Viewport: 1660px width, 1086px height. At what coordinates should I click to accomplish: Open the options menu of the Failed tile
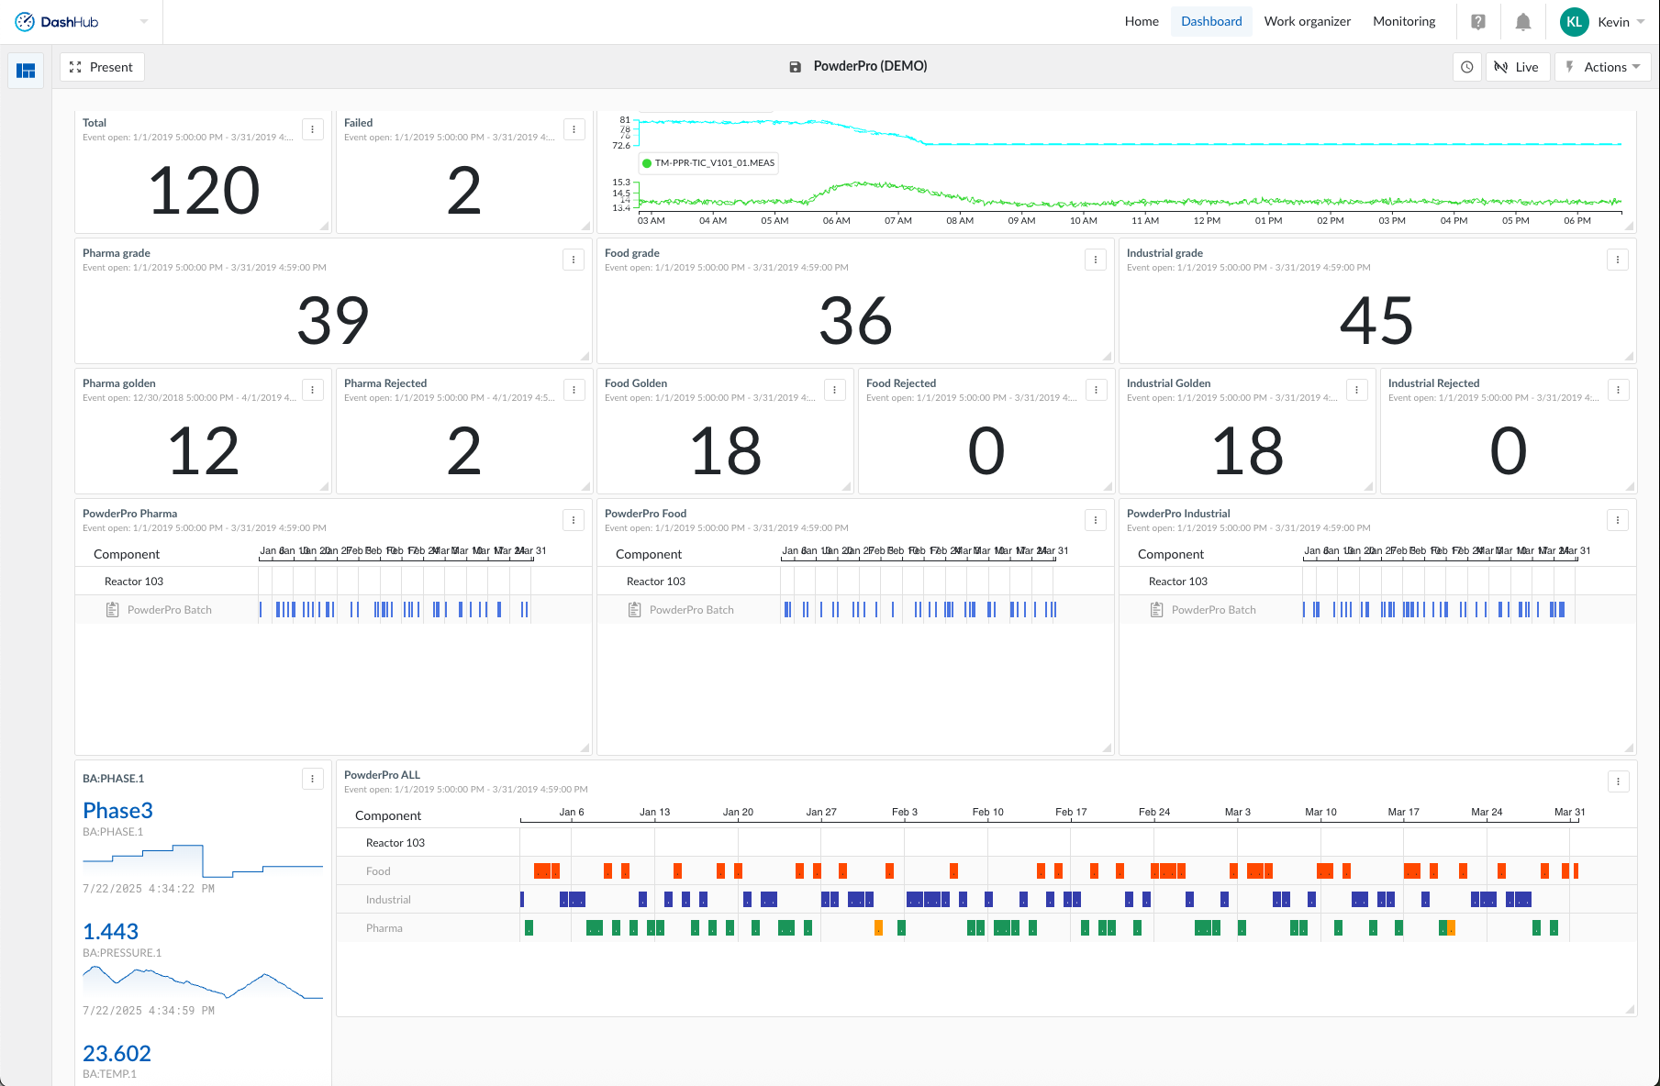click(574, 129)
